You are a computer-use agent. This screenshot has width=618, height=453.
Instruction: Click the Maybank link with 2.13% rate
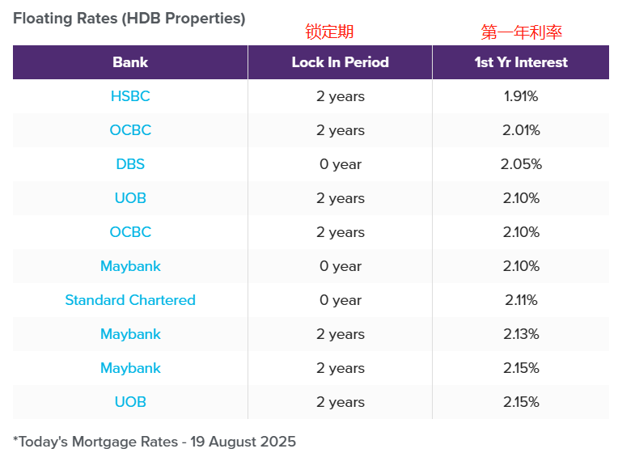click(130, 334)
